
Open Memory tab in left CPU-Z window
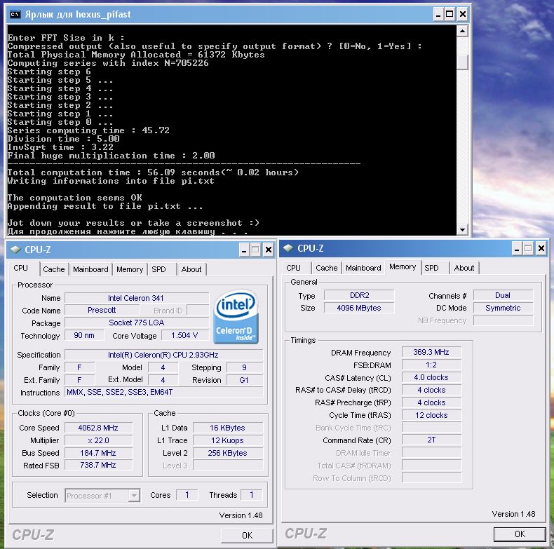tap(130, 269)
